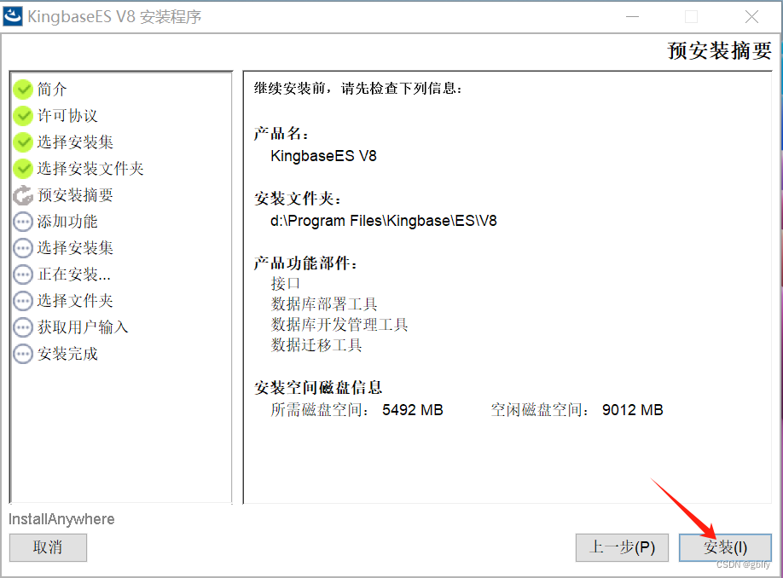Screen dimensions: 783x578
Task: Click the icon beside 正在安装... step
Action: [23, 275]
